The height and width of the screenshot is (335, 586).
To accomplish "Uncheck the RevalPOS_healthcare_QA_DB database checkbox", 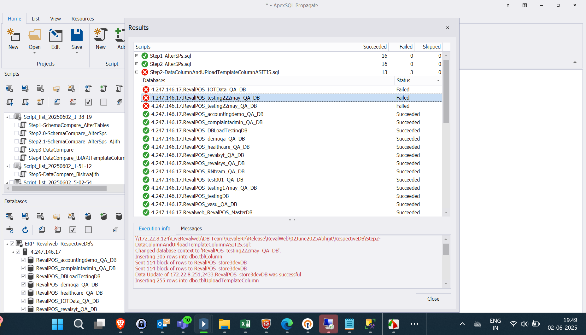I will click(23, 292).
